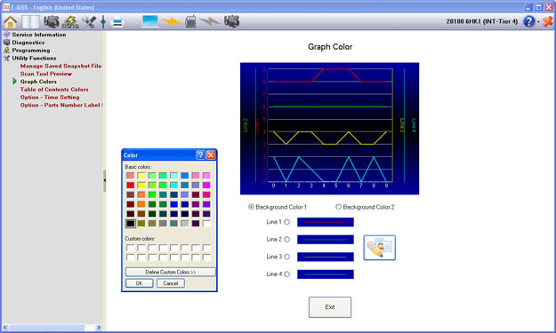Expand the Diagnostics tree section
The width and height of the screenshot is (556, 333).
coord(28,43)
